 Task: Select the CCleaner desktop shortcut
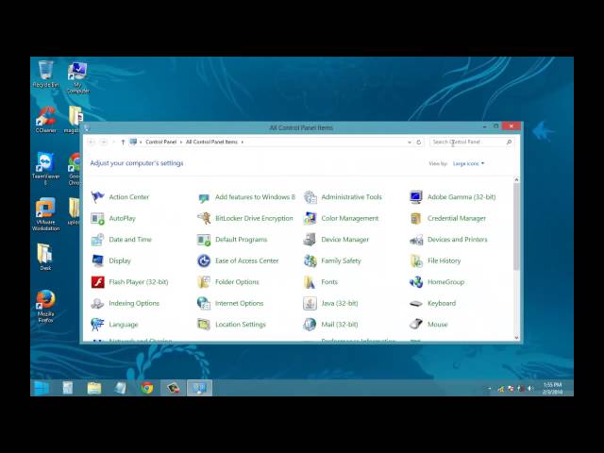(x=46, y=120)
